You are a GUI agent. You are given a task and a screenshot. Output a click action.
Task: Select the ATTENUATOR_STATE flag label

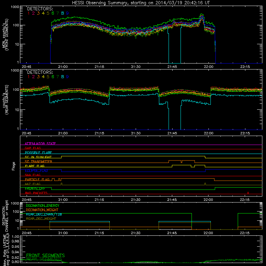[40, 144]
